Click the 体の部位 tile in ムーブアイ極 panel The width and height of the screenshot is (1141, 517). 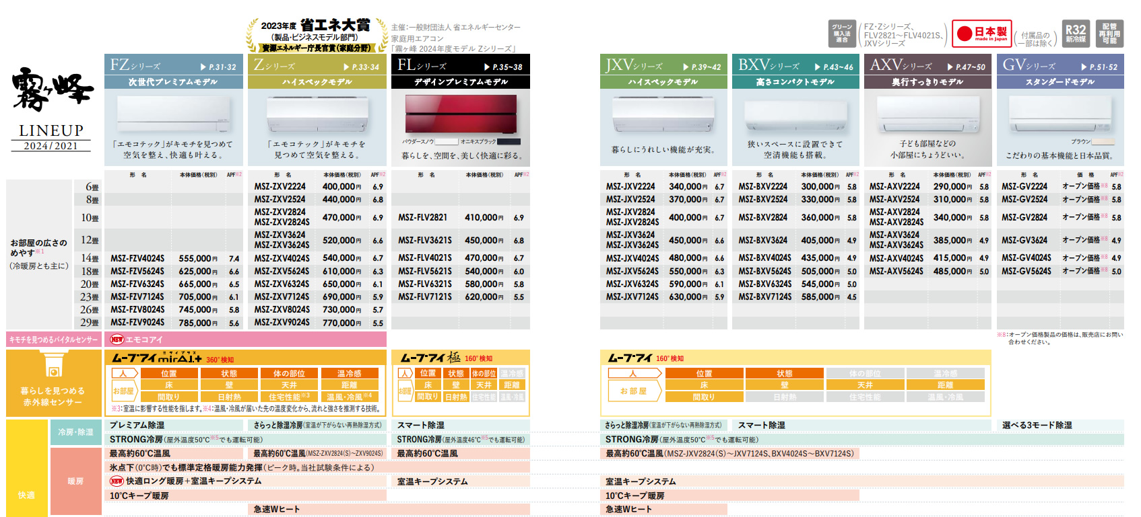coord(484,373)
